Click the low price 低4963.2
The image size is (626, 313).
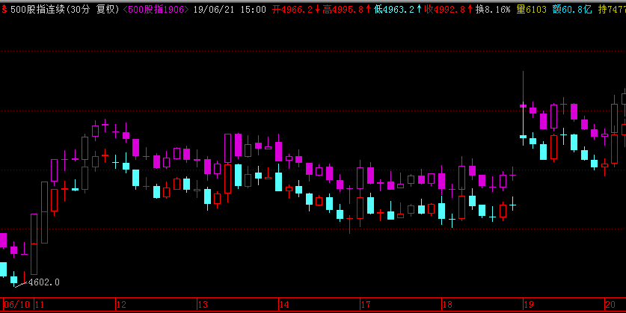pyautogui.click(x=394, y=10)
